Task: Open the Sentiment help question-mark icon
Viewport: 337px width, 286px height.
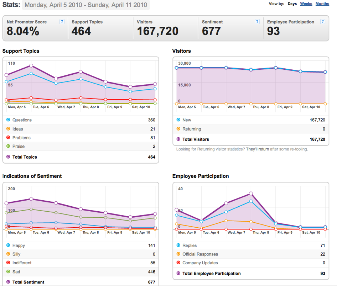Action: (x=257, y=22)
